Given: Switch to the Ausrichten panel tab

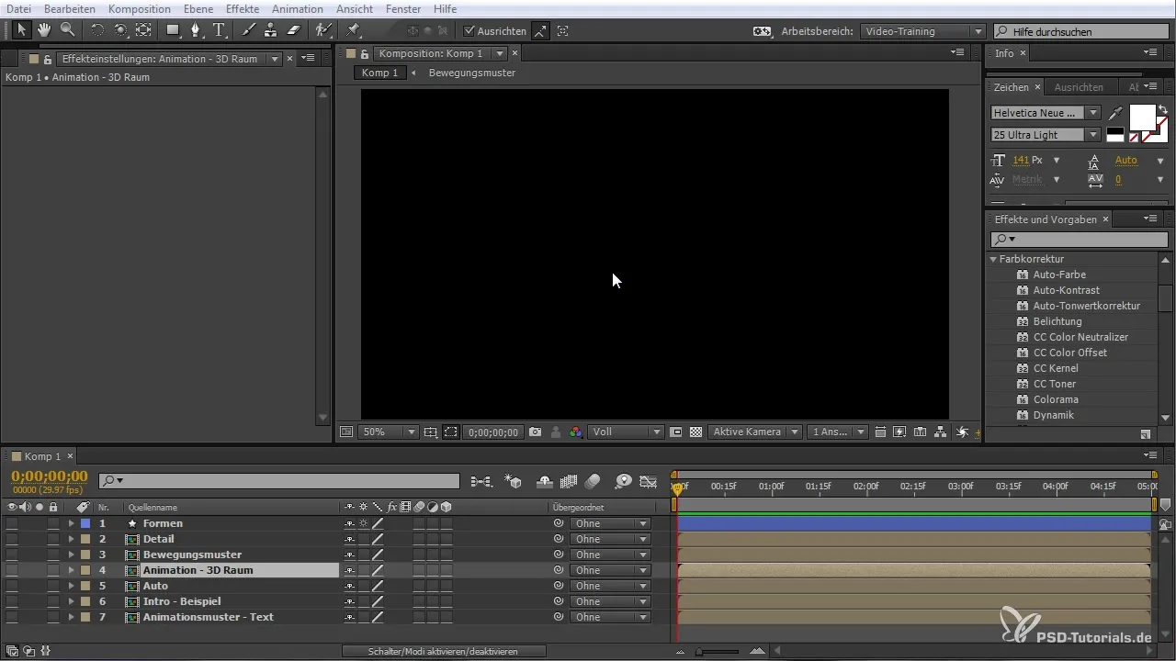Looking at the screenshot, I should tap(1079, 87).
